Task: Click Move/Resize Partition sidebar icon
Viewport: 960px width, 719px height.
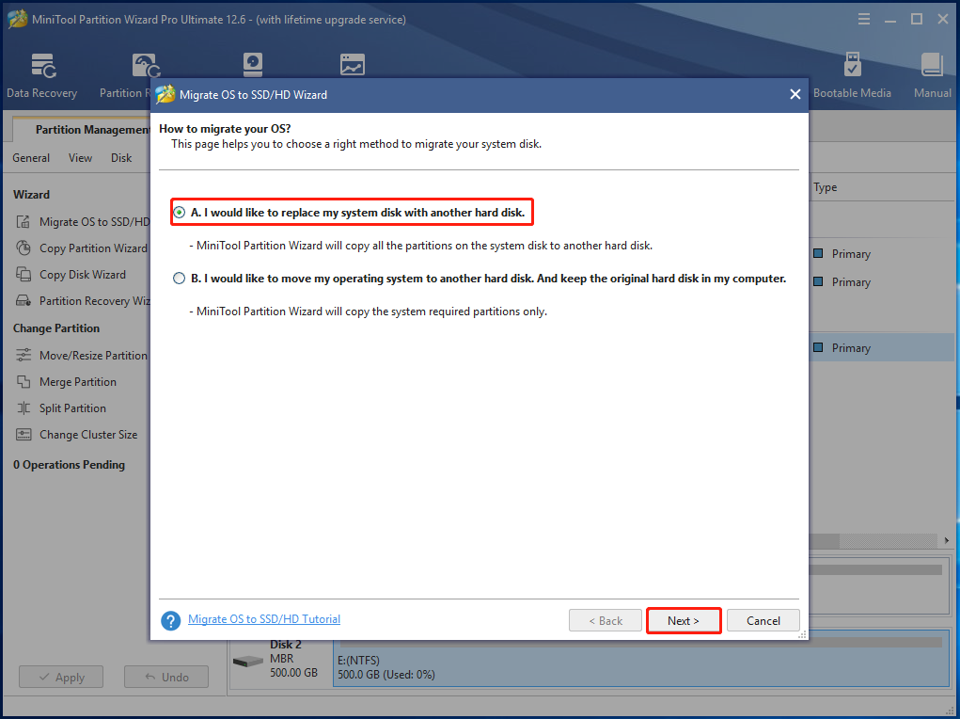Action: (24, 355)
